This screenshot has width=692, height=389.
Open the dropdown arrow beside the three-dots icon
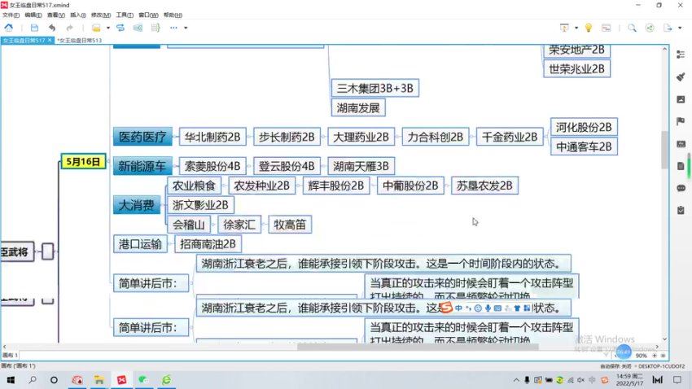(x=186, y=28)
